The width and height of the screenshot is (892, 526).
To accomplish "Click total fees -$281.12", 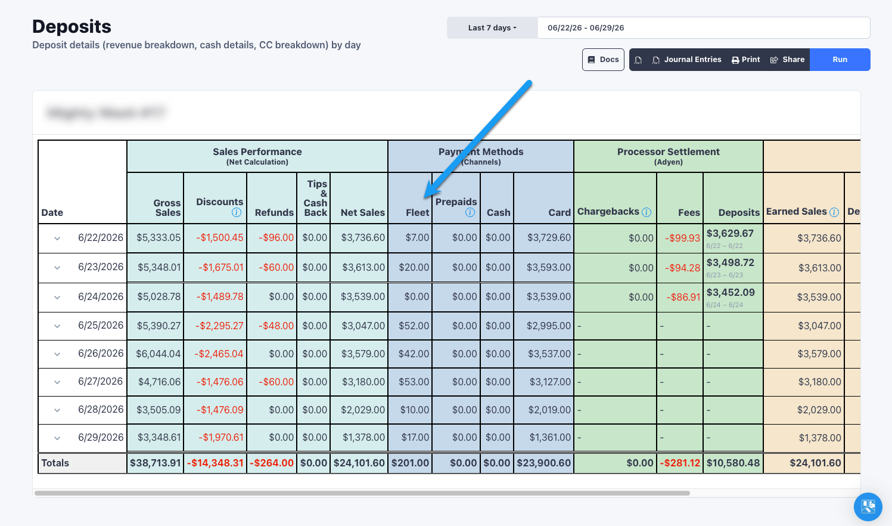I will pos(680,463).
